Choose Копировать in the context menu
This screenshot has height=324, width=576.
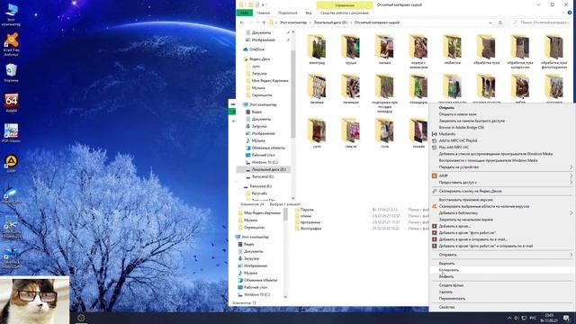(501, 270)
